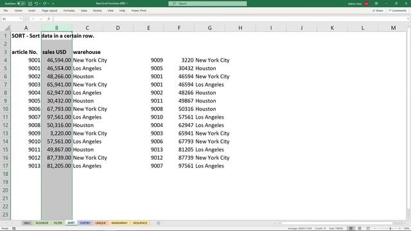The width and height of the screenshot is (411, 231).
Task: Switch to the SORTBY sheet tab
Action: pos(85,223)
